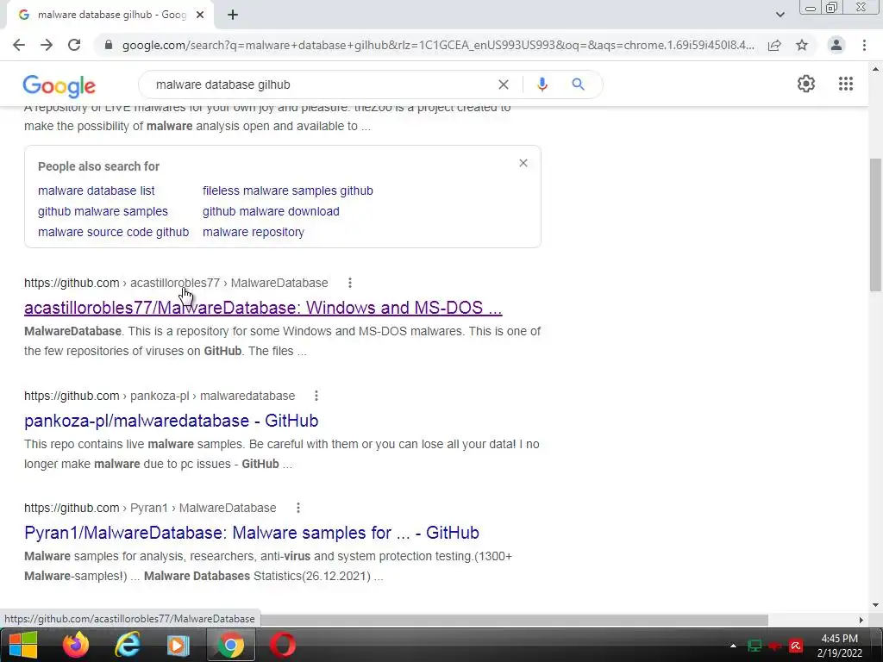Open the Google apps grid
This screenshot has height=662, width=883.
(x=845, y=84)
